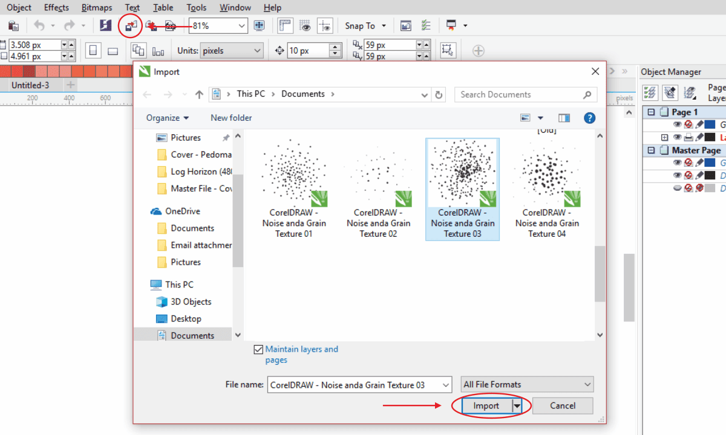Screen dimensions: 726x435
Task: Toggle eye icon of Master Page black-swatch layer
Action: click(678, 175)
